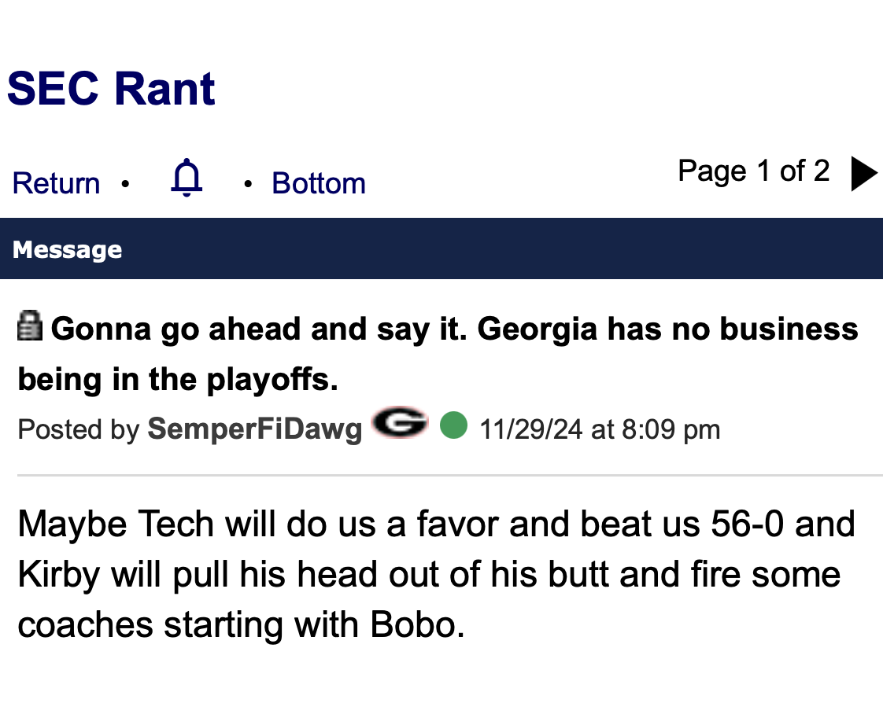Click the locked thread padlock icon
The width and height of the screenshot is (883, 703).
pos(30,326)
